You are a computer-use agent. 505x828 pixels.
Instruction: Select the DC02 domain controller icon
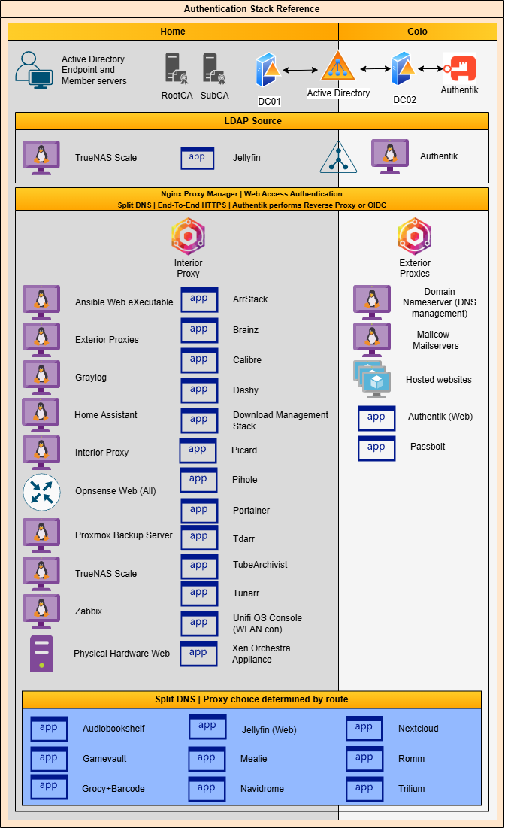click(x=402, y=69)
